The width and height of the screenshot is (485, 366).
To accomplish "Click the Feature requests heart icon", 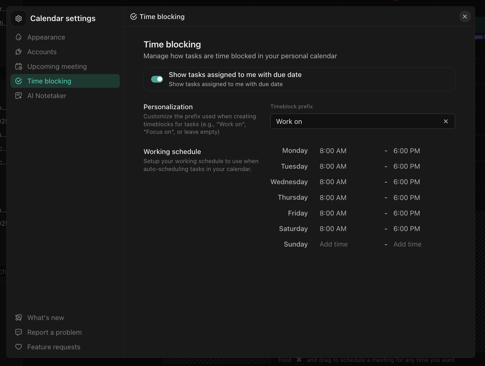I will (x=18, y=347).
